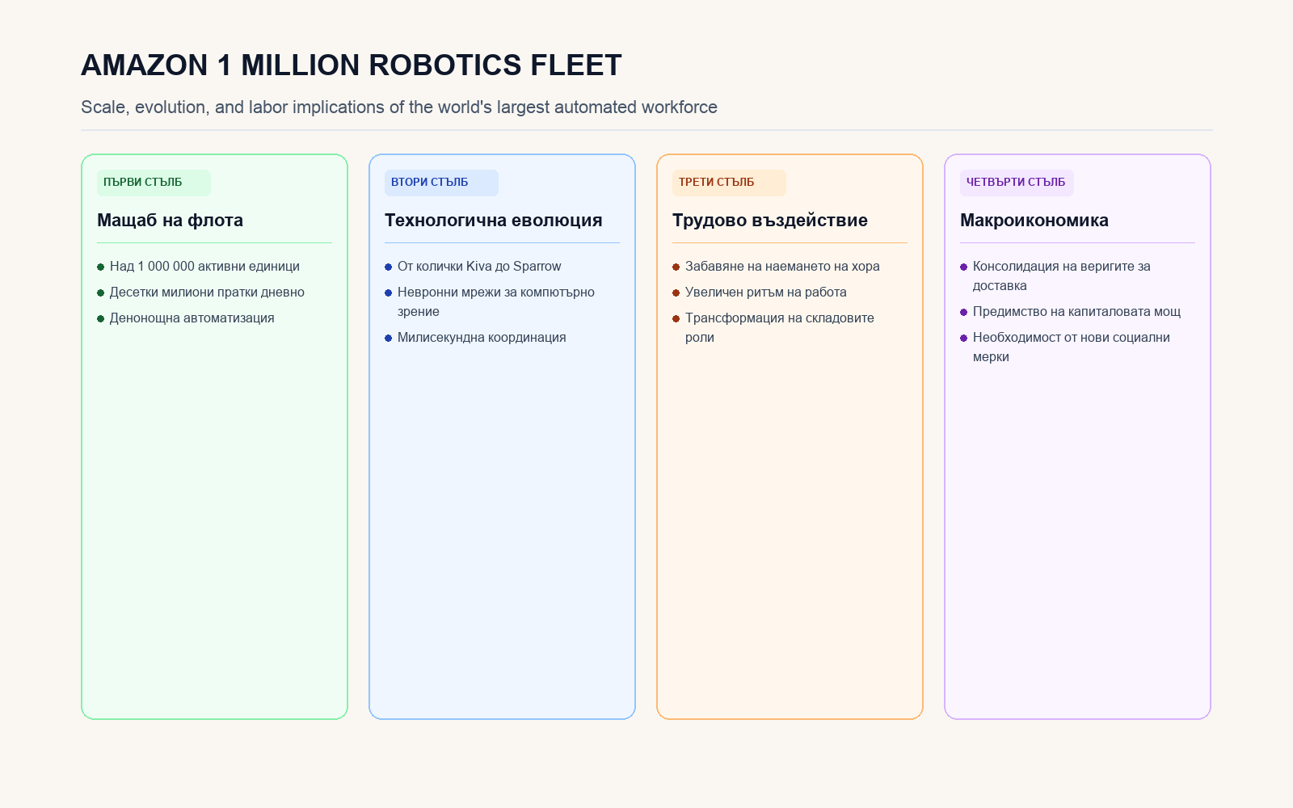
Task: Click the subtitle about the automated workforce
Action: click(x=399, y=107)
